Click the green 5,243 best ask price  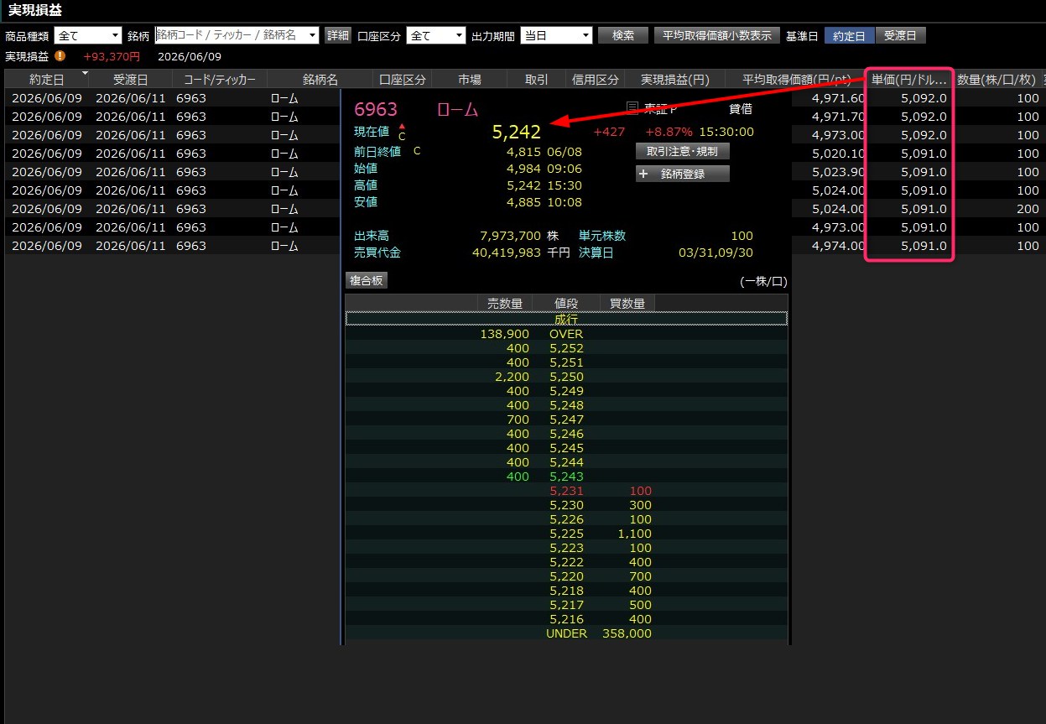[566, 477]
